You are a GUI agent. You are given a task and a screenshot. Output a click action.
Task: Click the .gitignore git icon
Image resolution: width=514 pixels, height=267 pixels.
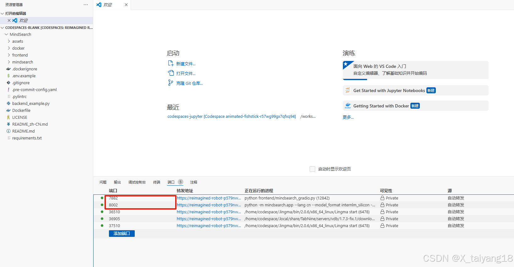(8, 83)
